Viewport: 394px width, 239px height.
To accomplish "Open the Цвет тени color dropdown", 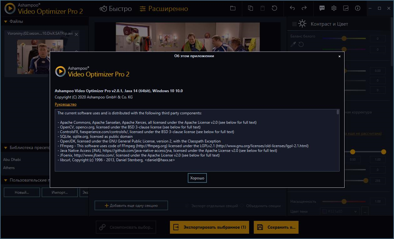I will [x=356, y=212].
